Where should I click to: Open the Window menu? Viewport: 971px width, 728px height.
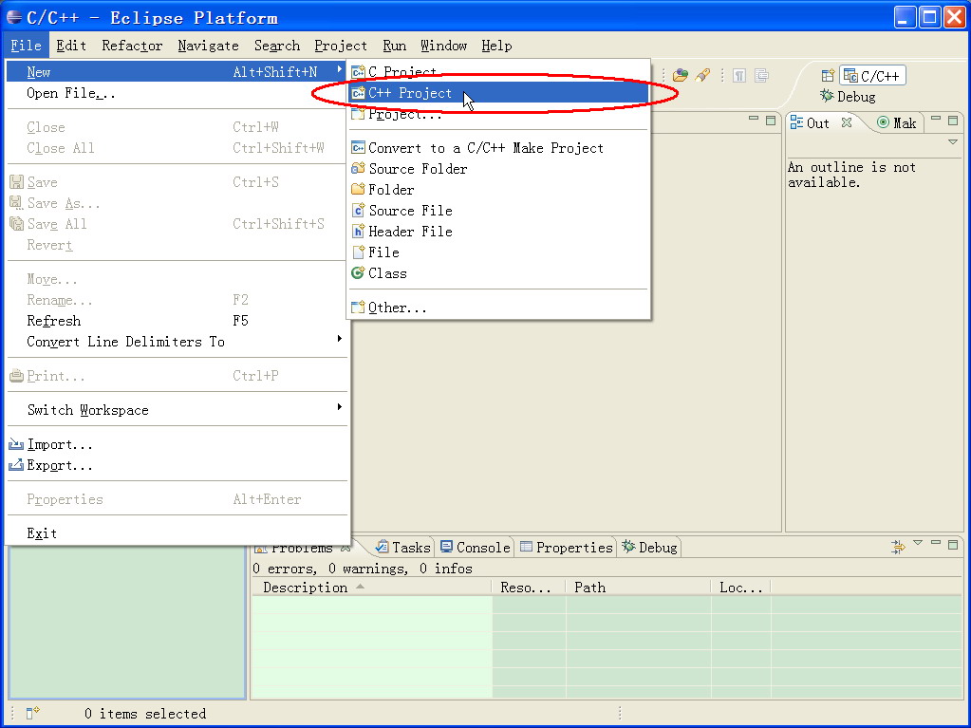[x=443, y=46]
